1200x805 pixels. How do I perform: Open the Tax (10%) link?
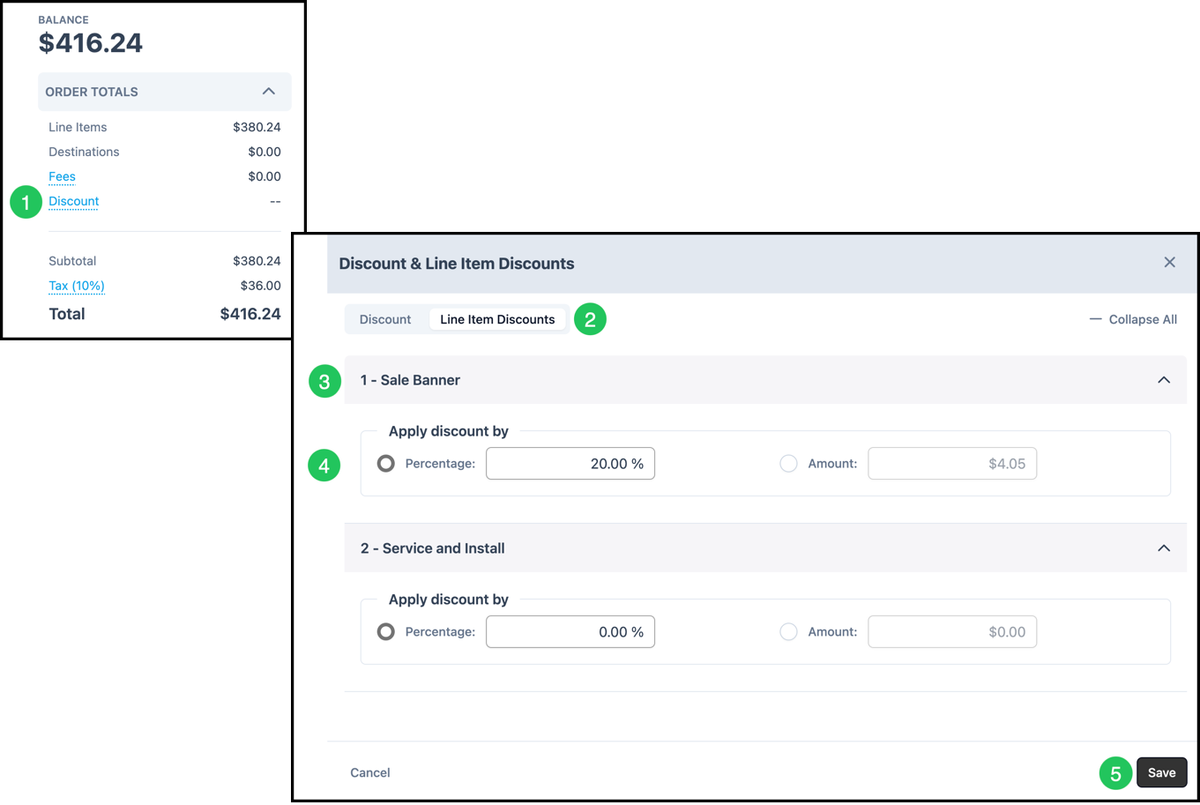click(x=77, y=286)
